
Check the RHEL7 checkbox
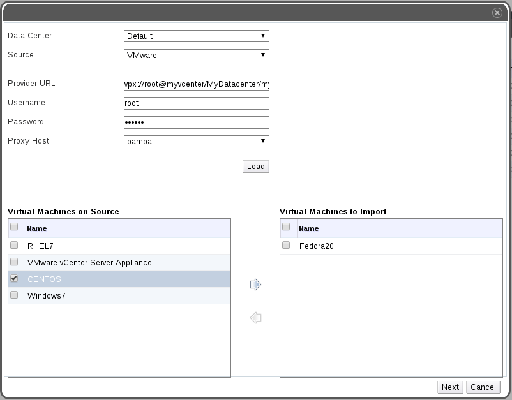14,245
